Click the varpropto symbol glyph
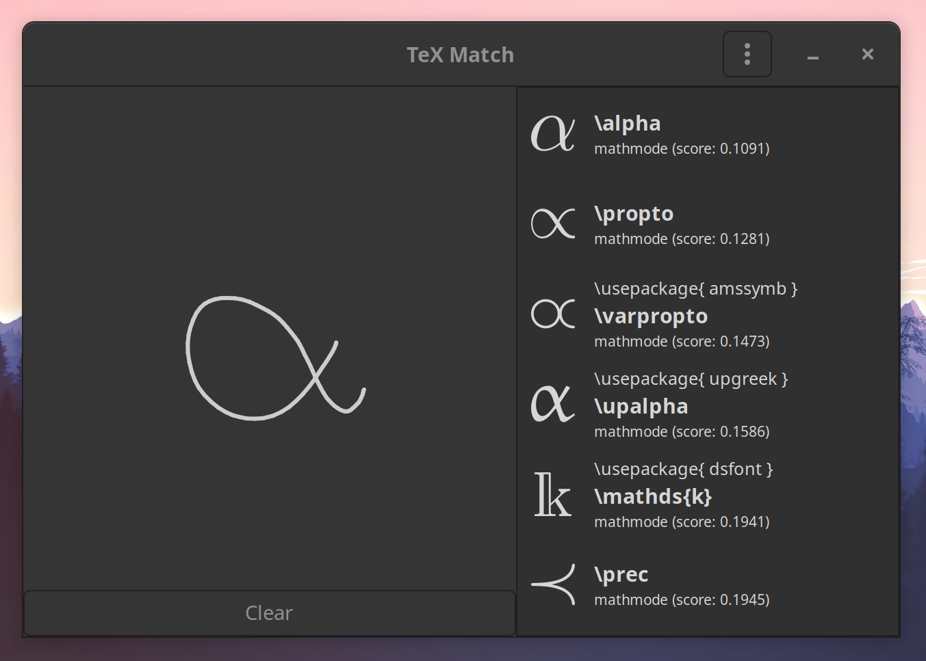 pos(553,314)
